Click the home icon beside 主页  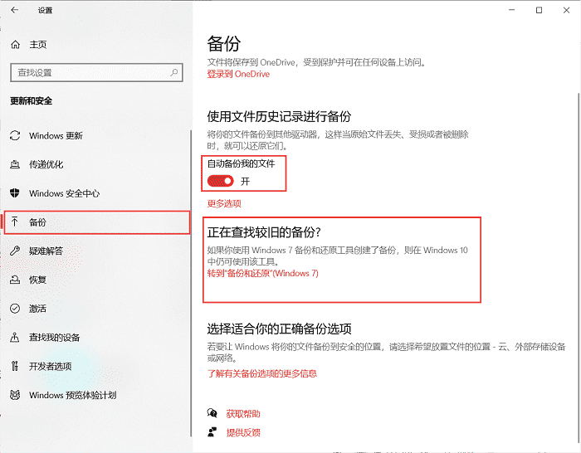coord(15,45)
